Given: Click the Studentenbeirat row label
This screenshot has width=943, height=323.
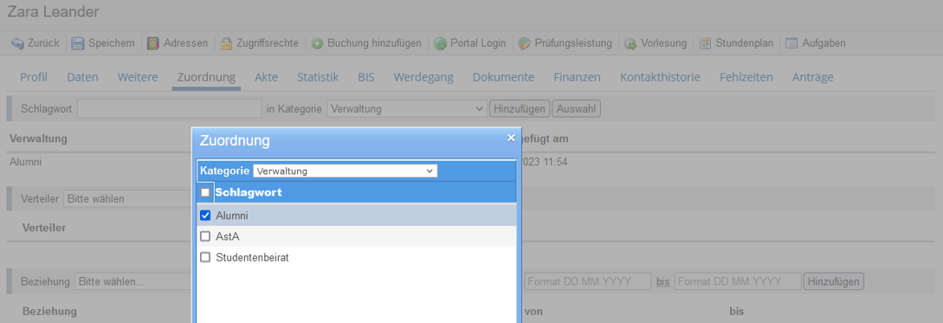Looking at the screenshot, I should pyautogui.click(x=253, y=257).
